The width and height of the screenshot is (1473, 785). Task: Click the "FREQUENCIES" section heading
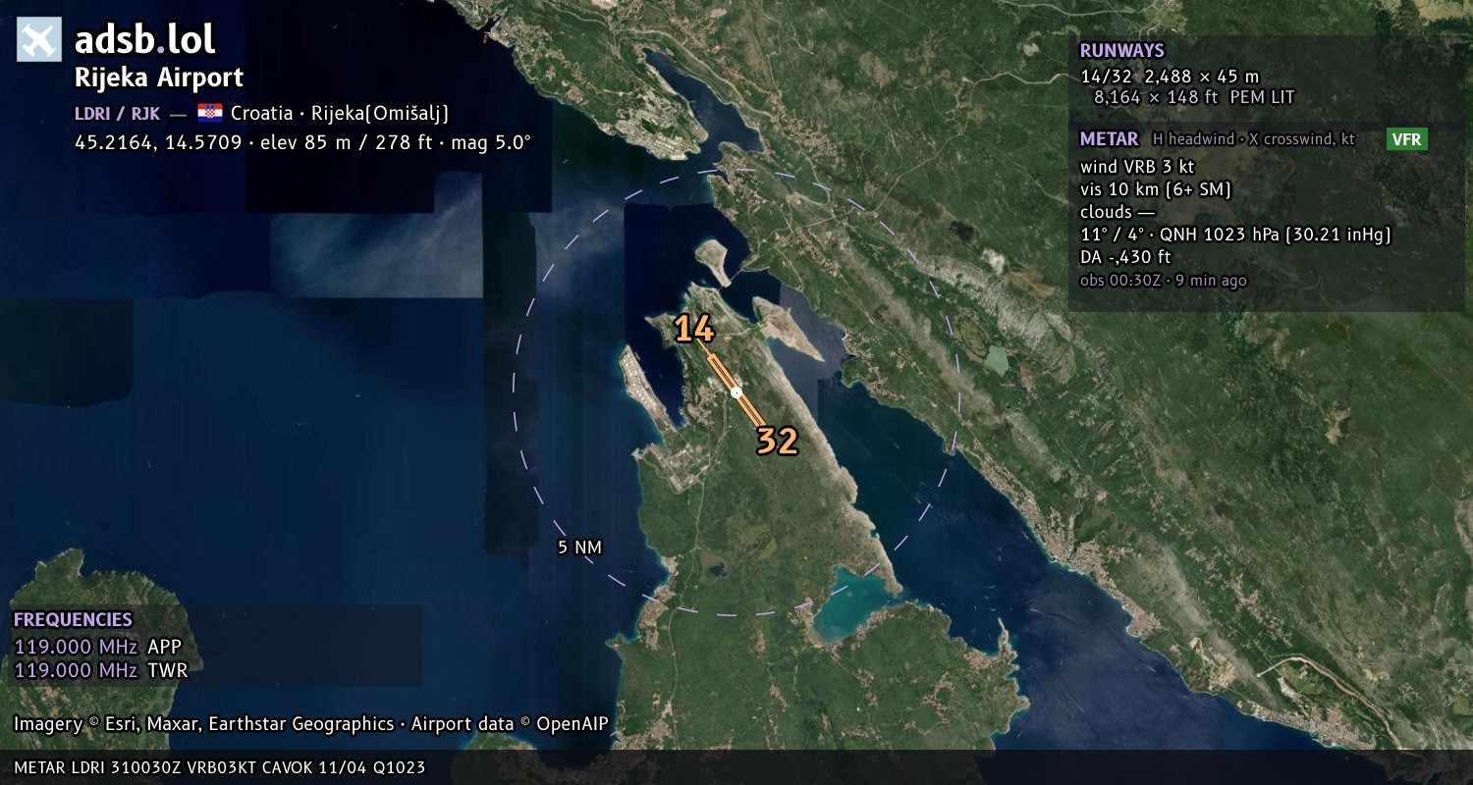73,620
